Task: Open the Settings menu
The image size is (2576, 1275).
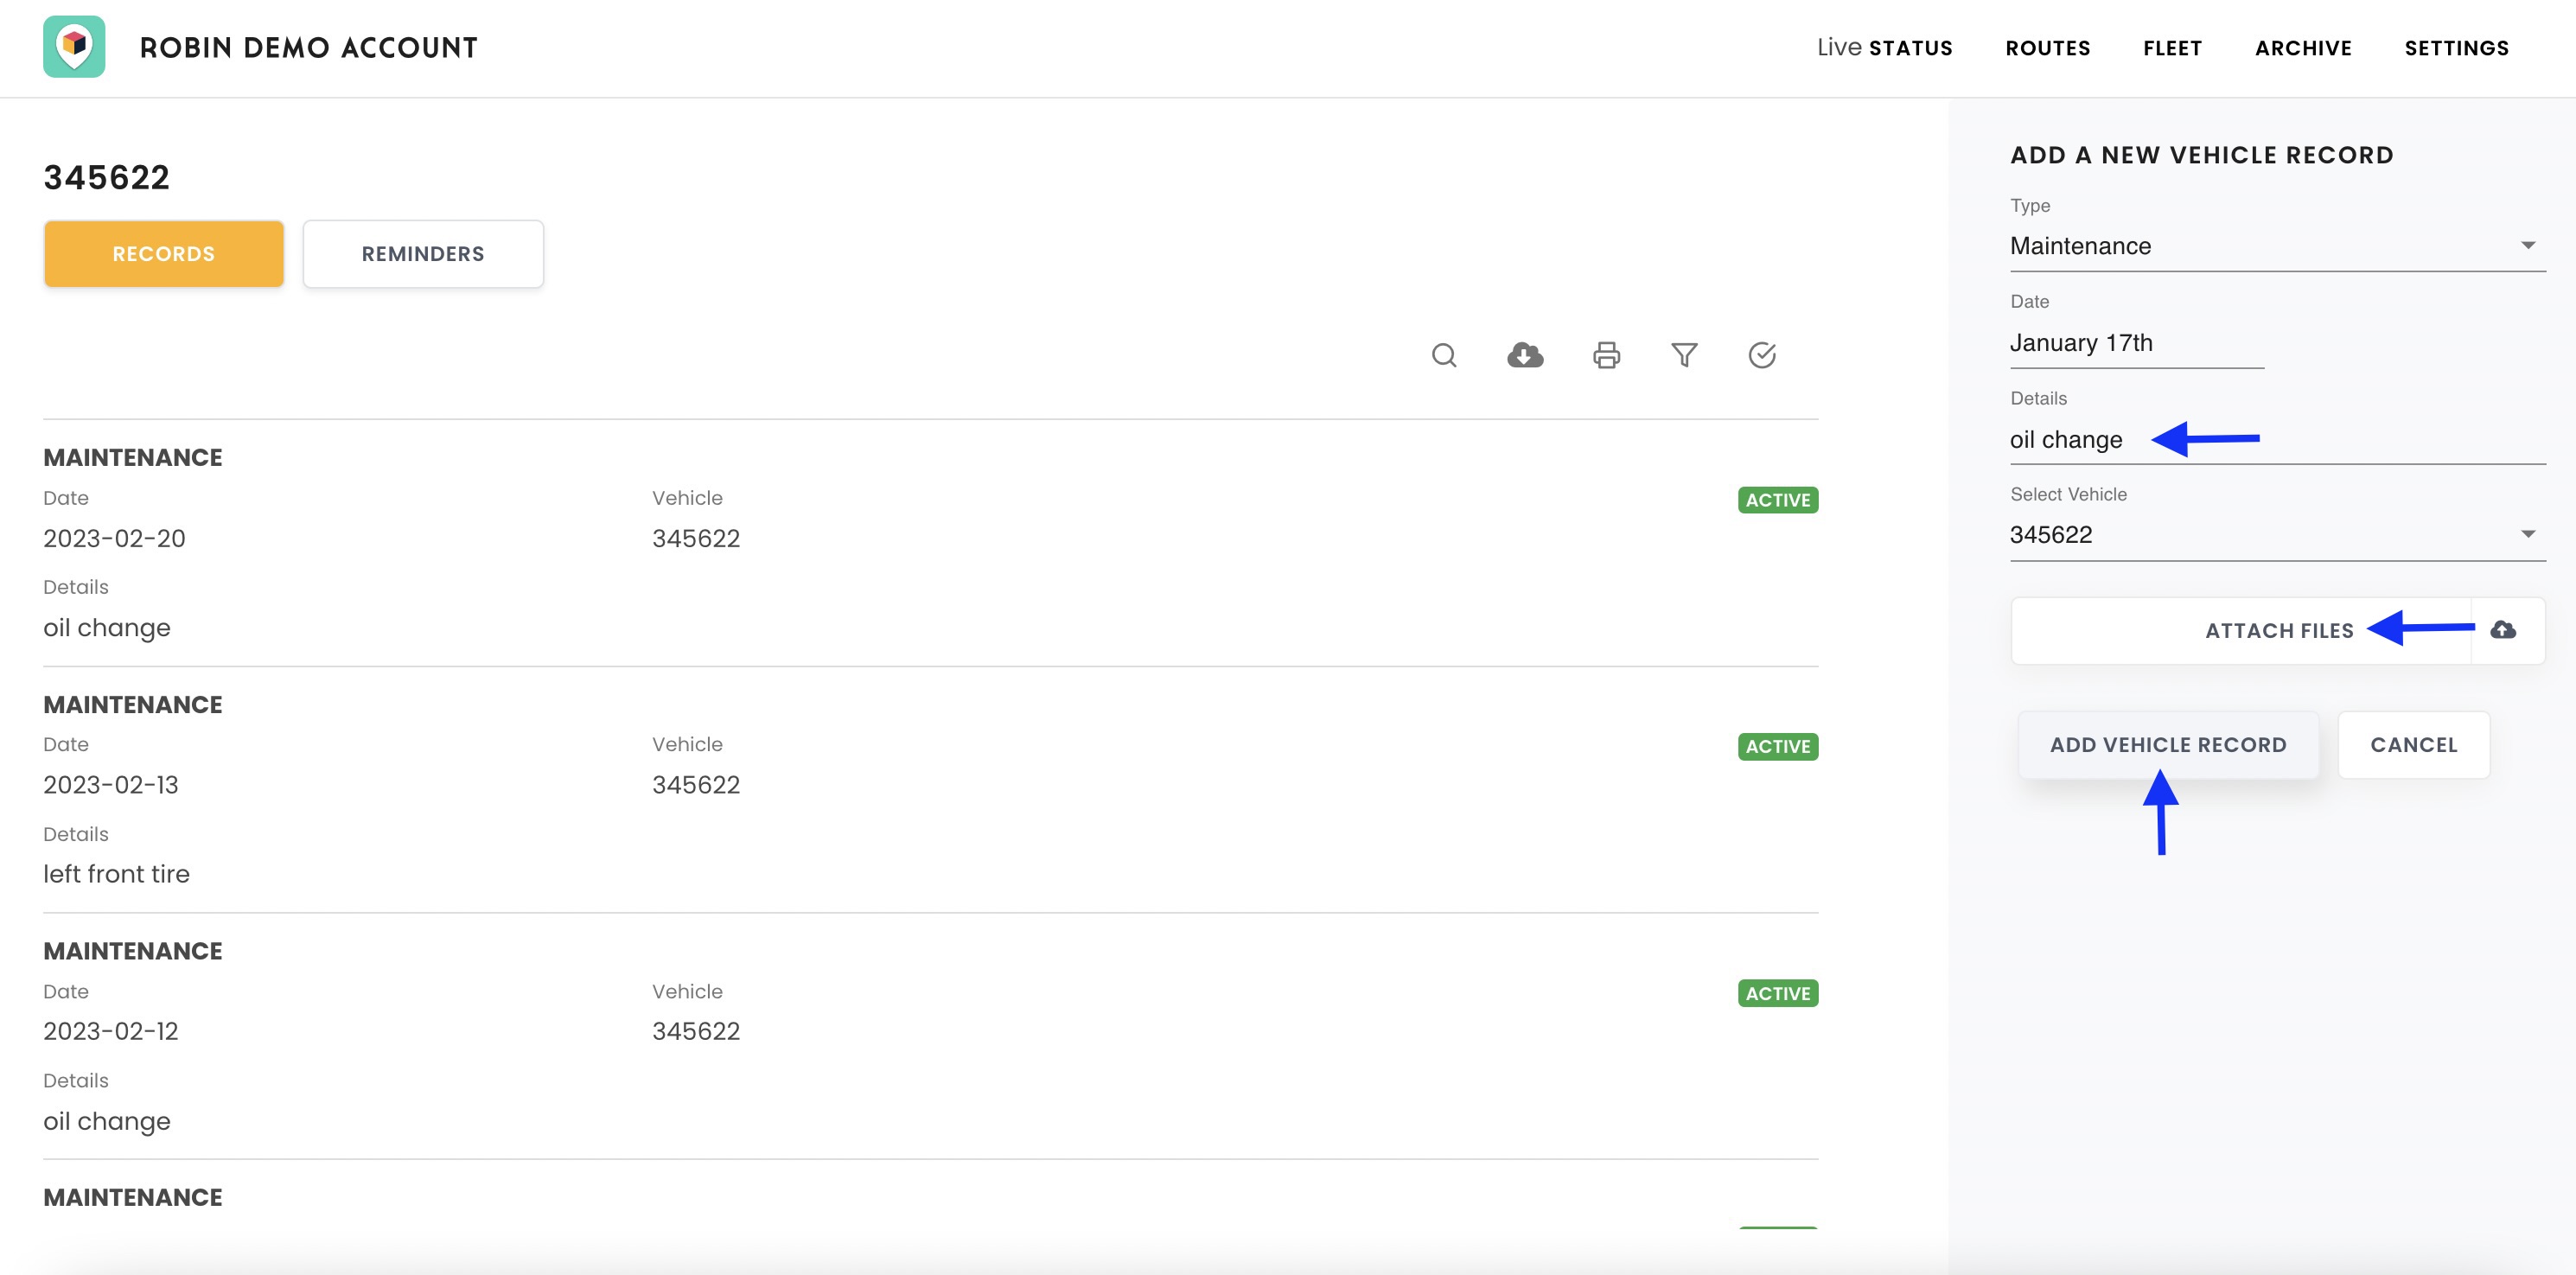Action: pyautogui.click(x=2456, y=48)
